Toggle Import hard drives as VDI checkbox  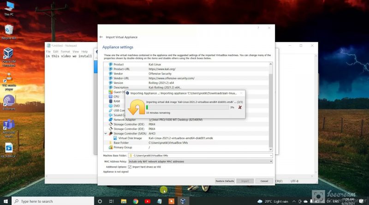(130, 167)
